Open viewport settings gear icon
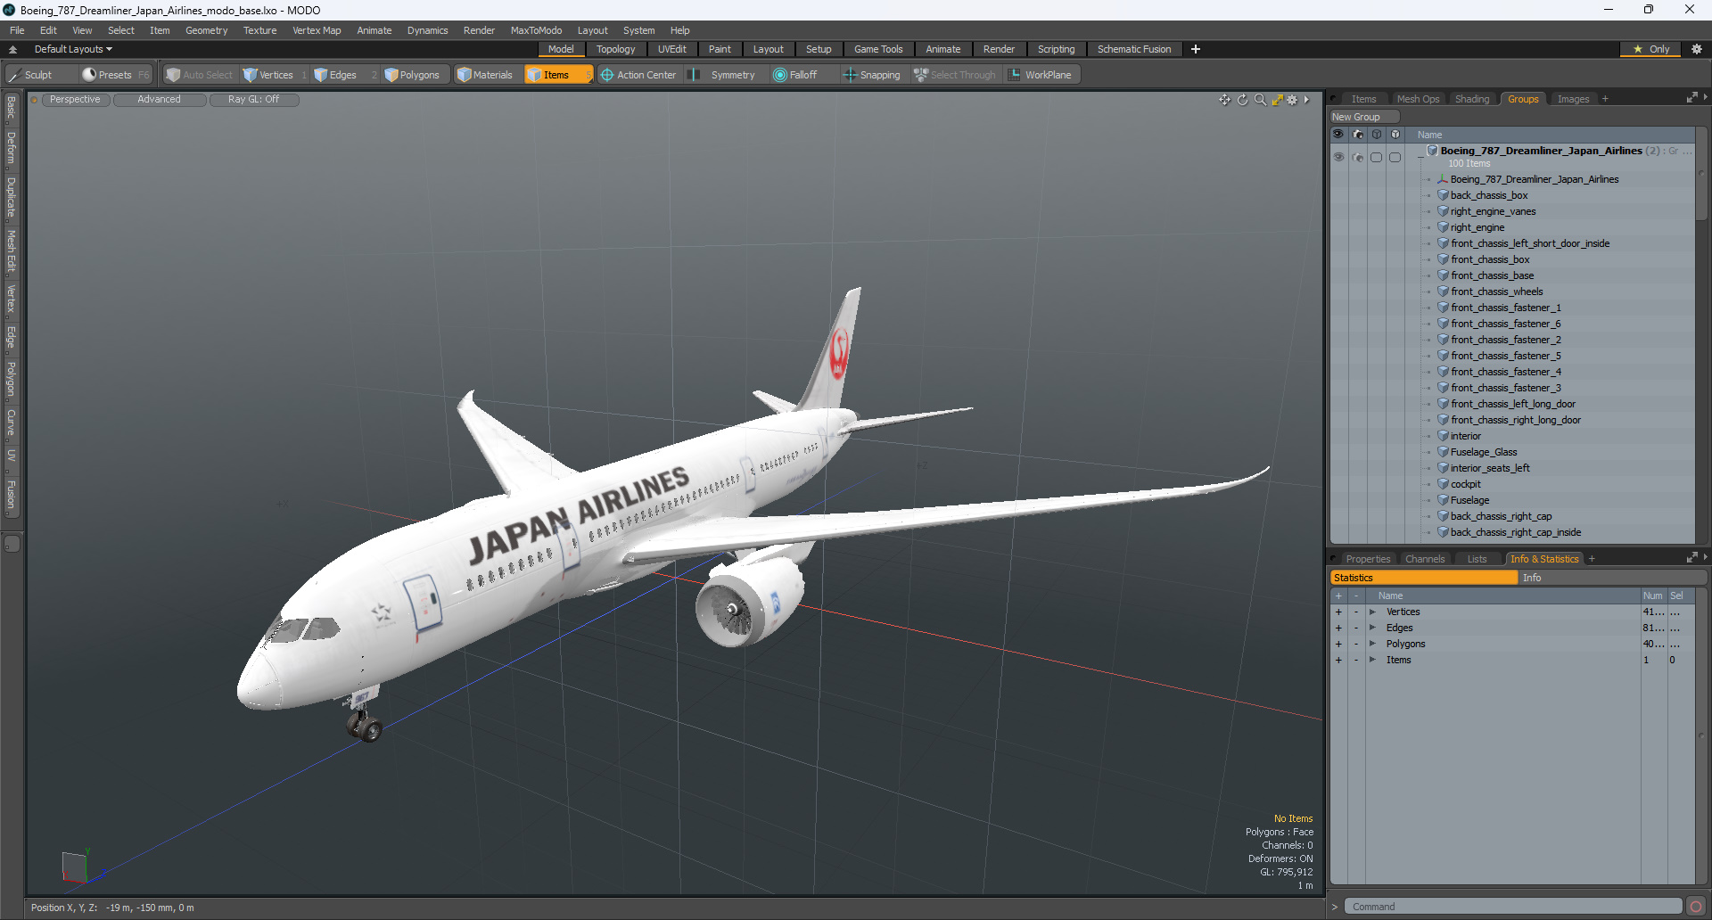Screen dimensions: 1712x920 point(1292,100)
